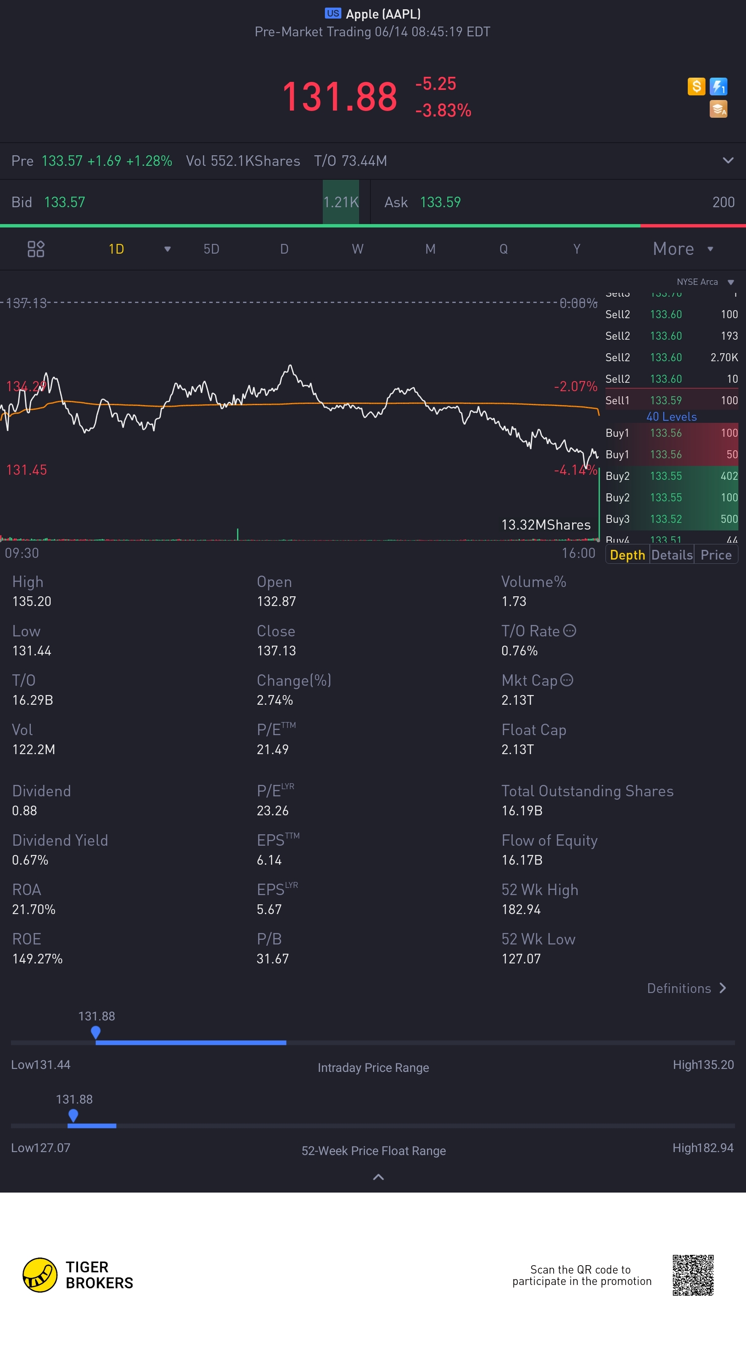Tap the intraday price chart line
The height and width of the screenshot is (1358, 746).
pyautogui.click(x=299, y=417)
